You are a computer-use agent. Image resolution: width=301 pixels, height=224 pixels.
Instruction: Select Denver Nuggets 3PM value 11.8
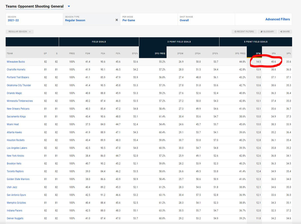pyautogui.click(x=258, y=218)
